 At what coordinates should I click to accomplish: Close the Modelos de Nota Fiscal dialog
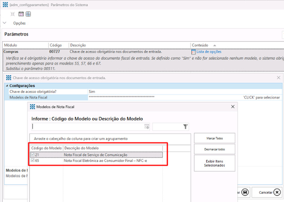(x=232, y=107)
